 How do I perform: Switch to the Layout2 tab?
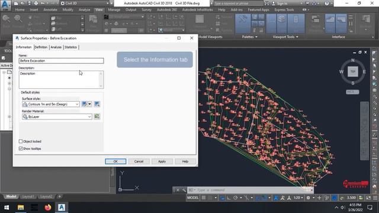pos(46,196)
